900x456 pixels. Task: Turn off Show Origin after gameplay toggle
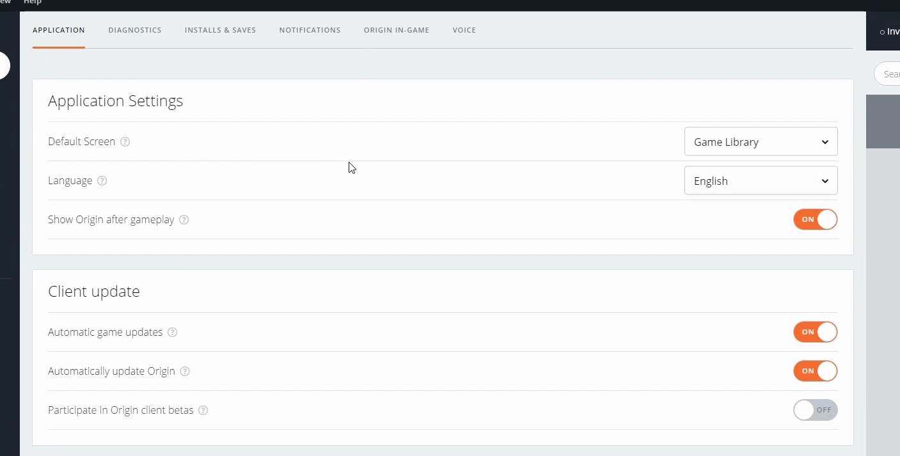(x=816, y=219)
